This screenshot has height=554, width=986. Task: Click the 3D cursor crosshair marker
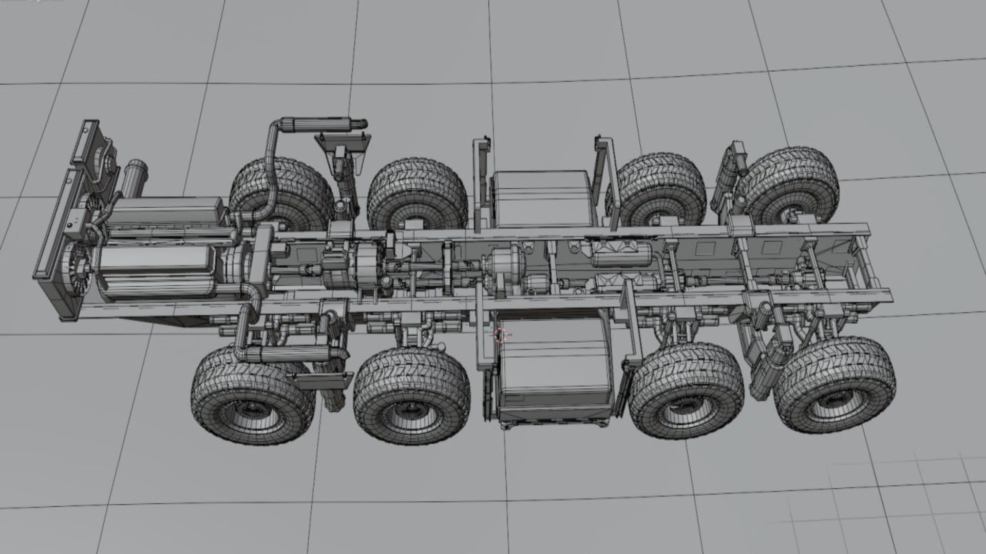pyautogui.click(x=501, y=335)
